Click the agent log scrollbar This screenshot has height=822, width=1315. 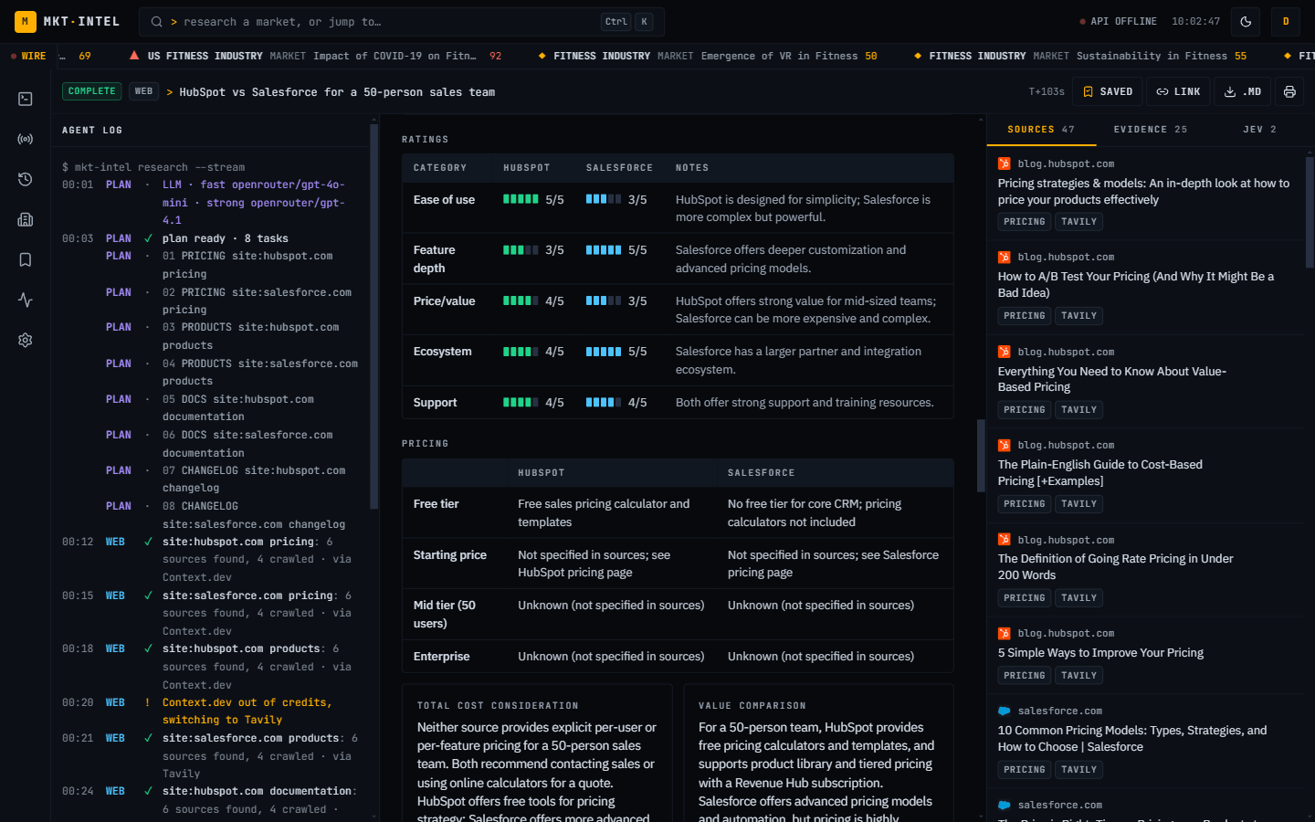373,315
